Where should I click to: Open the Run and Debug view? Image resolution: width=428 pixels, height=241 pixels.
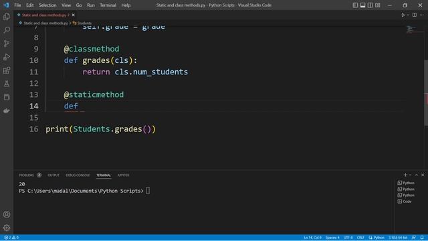point(7,57)
